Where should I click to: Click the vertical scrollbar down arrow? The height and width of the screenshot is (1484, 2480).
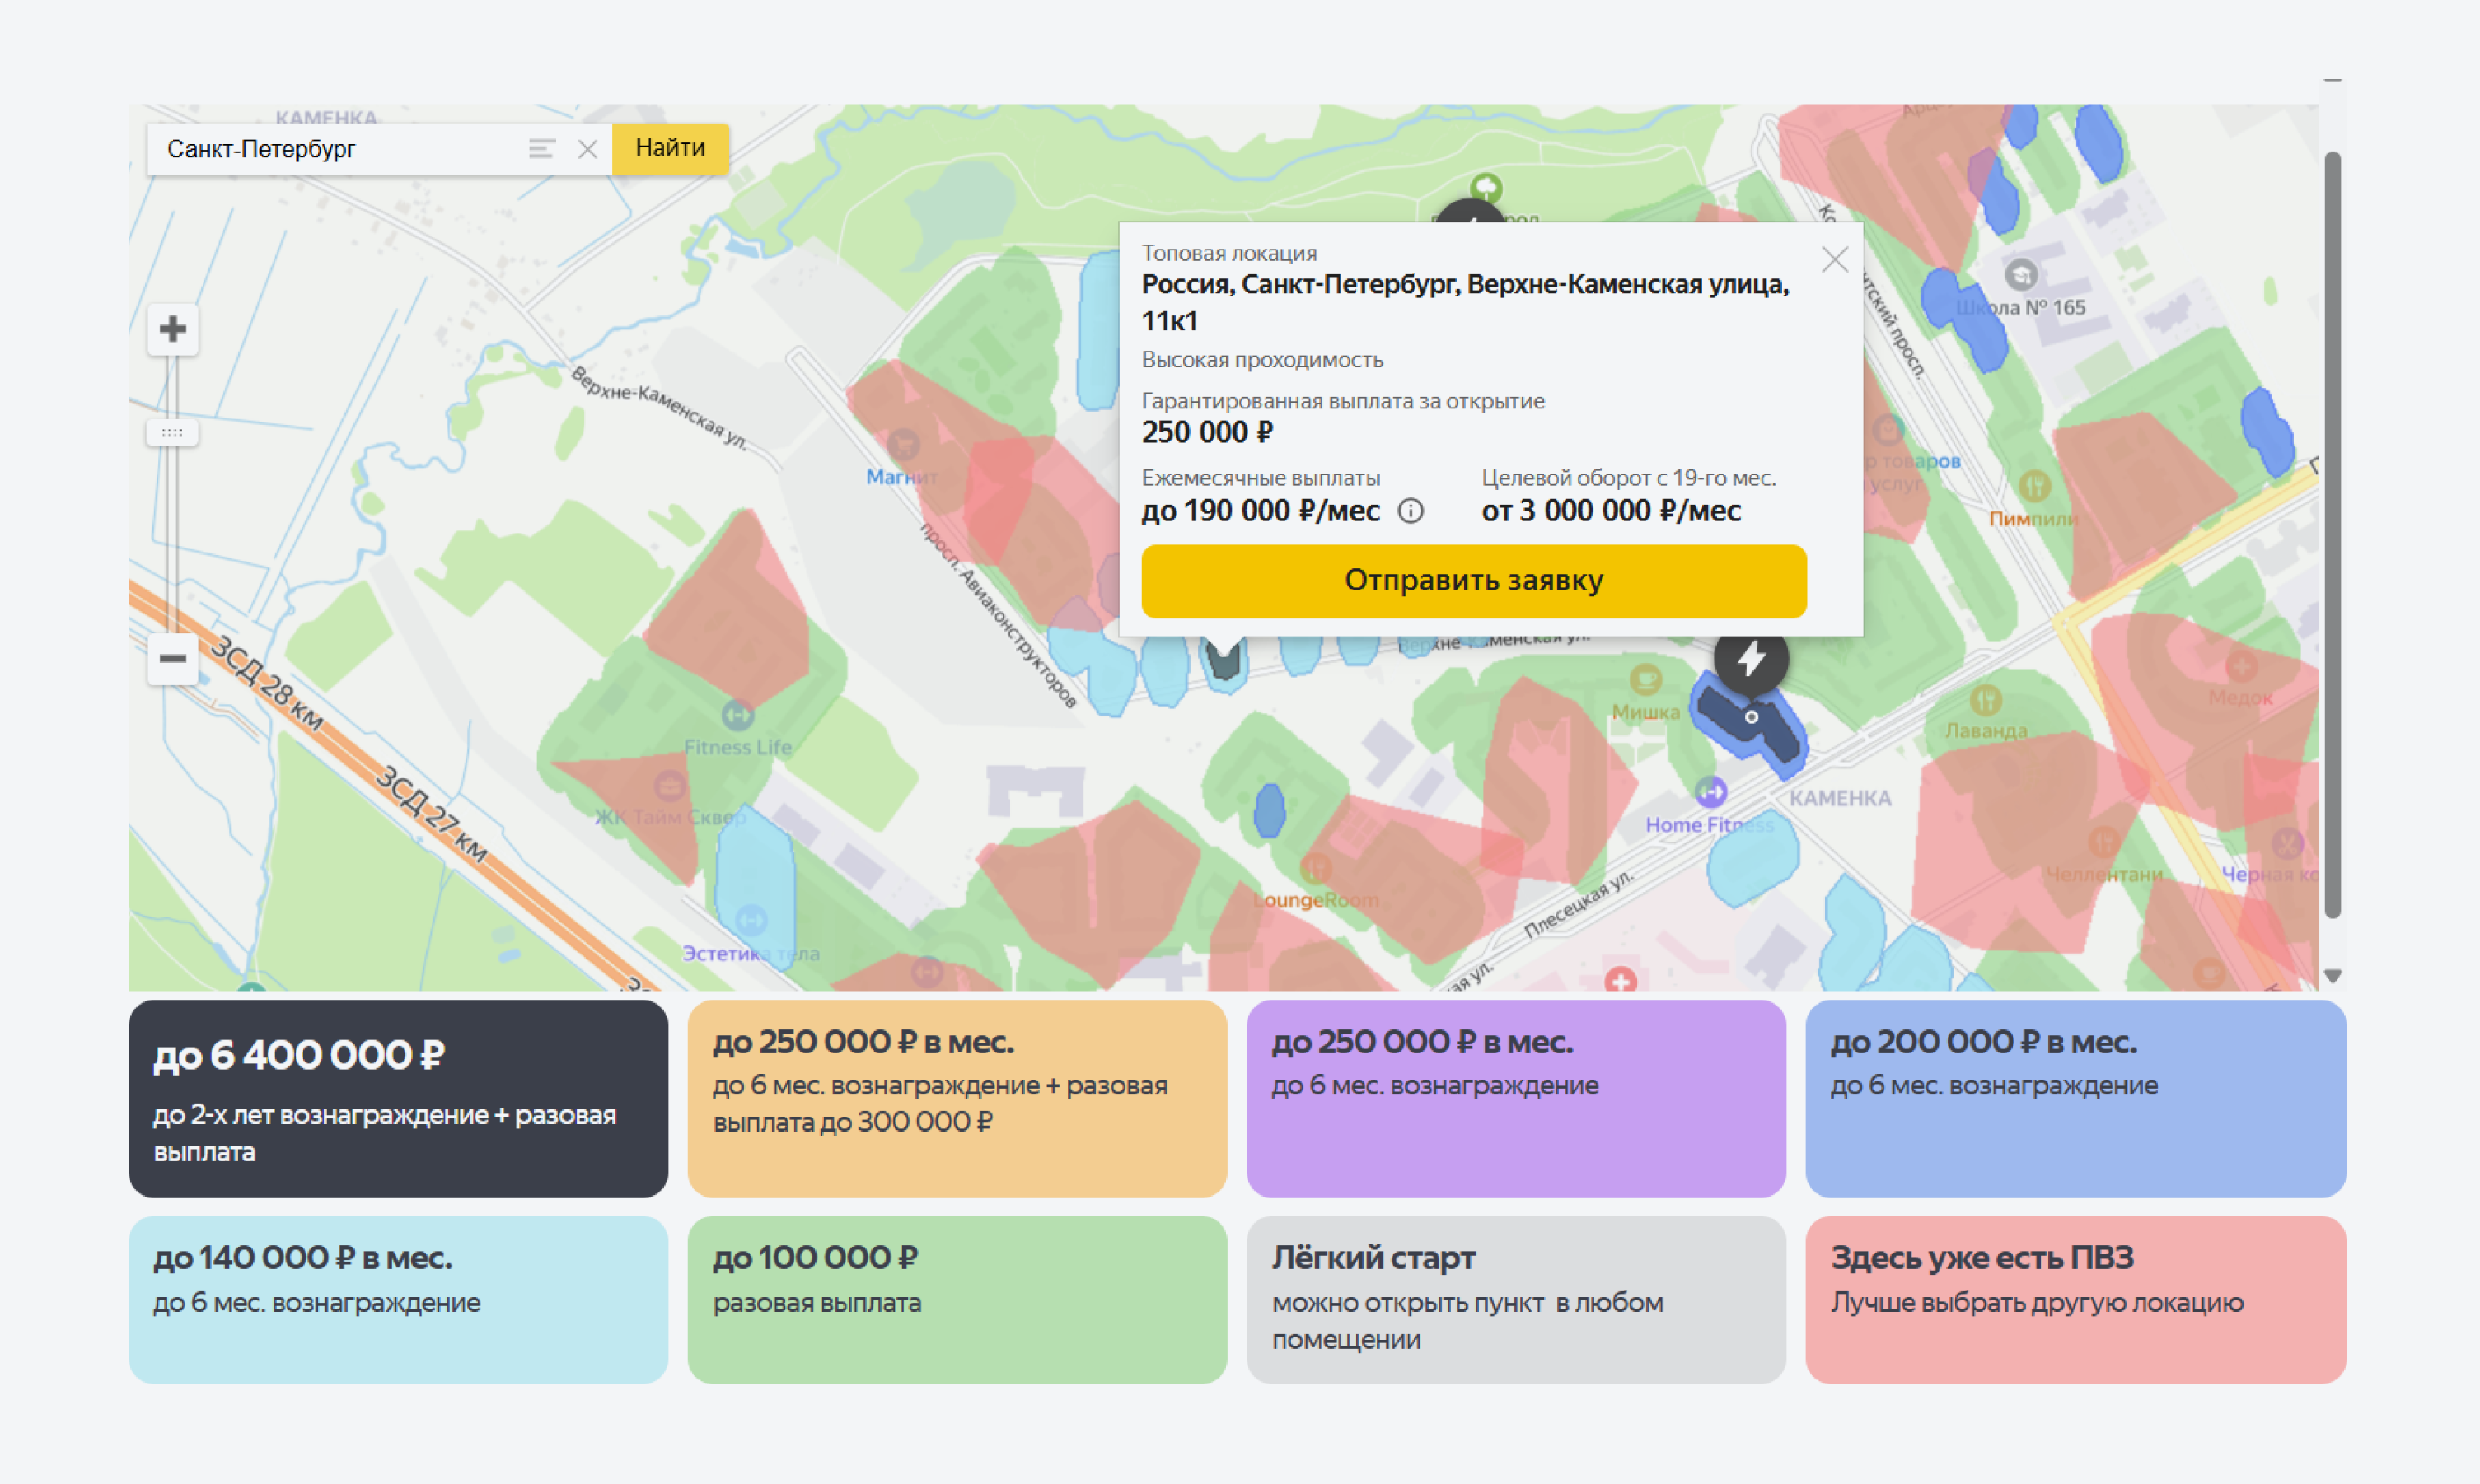(2332, 975)
